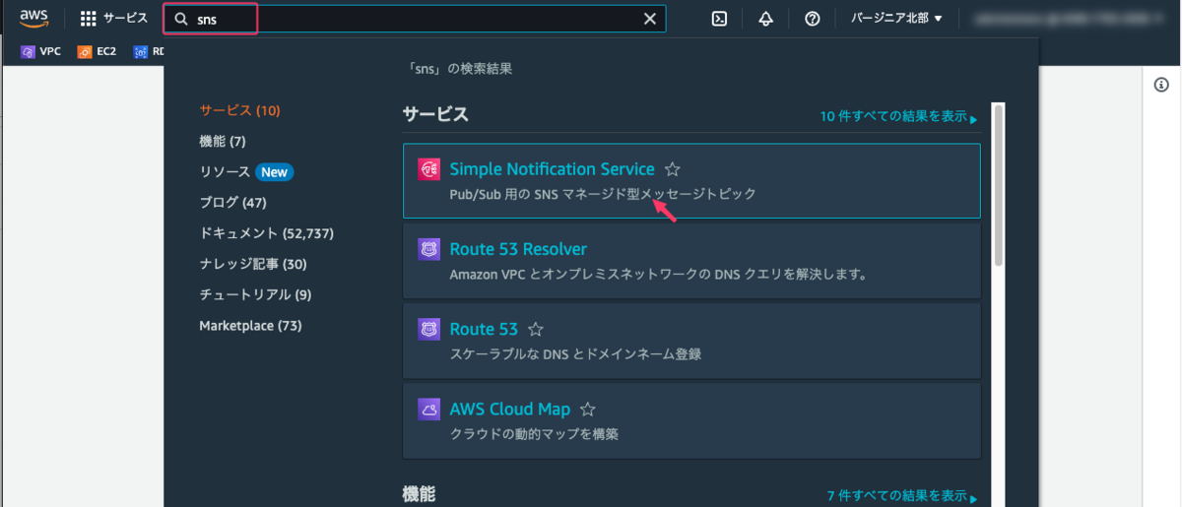
Task: Click the search results scrollbar
Action: tap(998, 184)
